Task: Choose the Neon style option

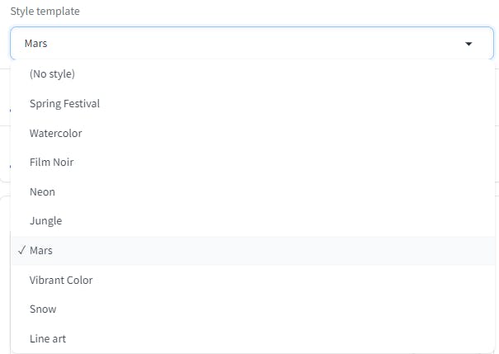Action: pos(253,192)
